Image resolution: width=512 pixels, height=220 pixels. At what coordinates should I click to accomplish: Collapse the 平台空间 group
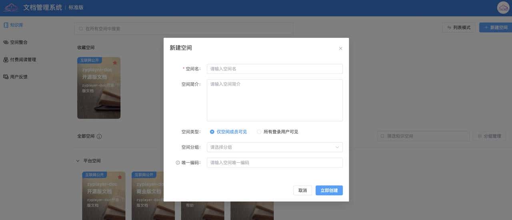tap(78, 161)
